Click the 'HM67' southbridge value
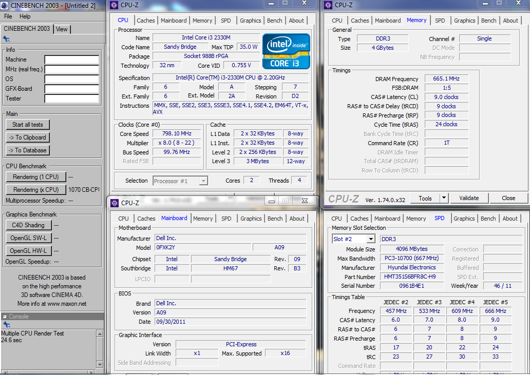530x375 pixels. click(x=231, y=268)
